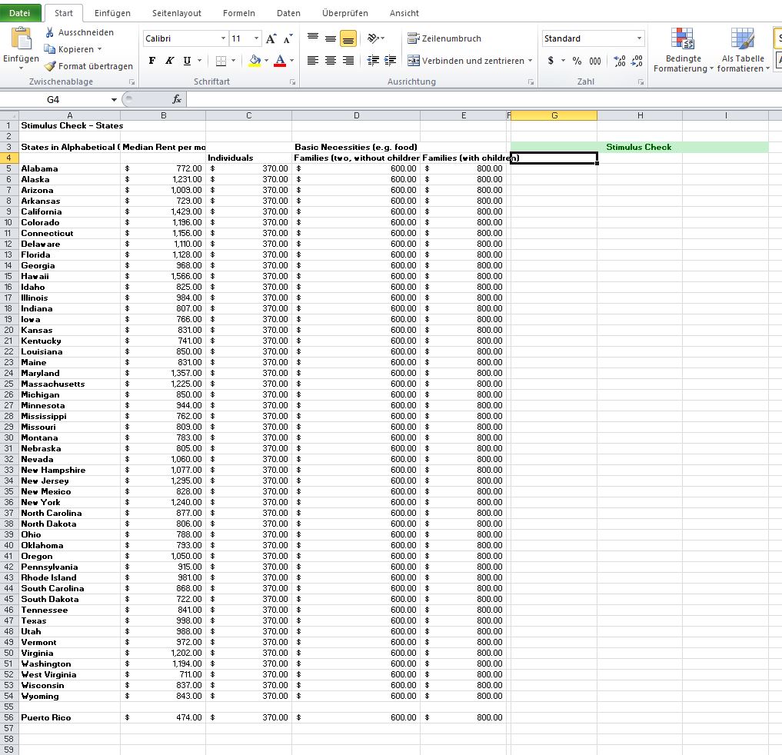
Task: Click the Ausschneiden scissors icon
Action: tap(50, 32)
